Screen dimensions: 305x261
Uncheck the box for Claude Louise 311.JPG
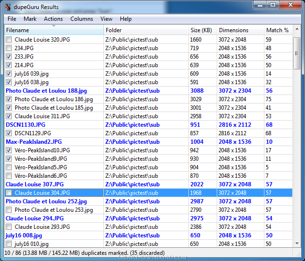point(8,116)
